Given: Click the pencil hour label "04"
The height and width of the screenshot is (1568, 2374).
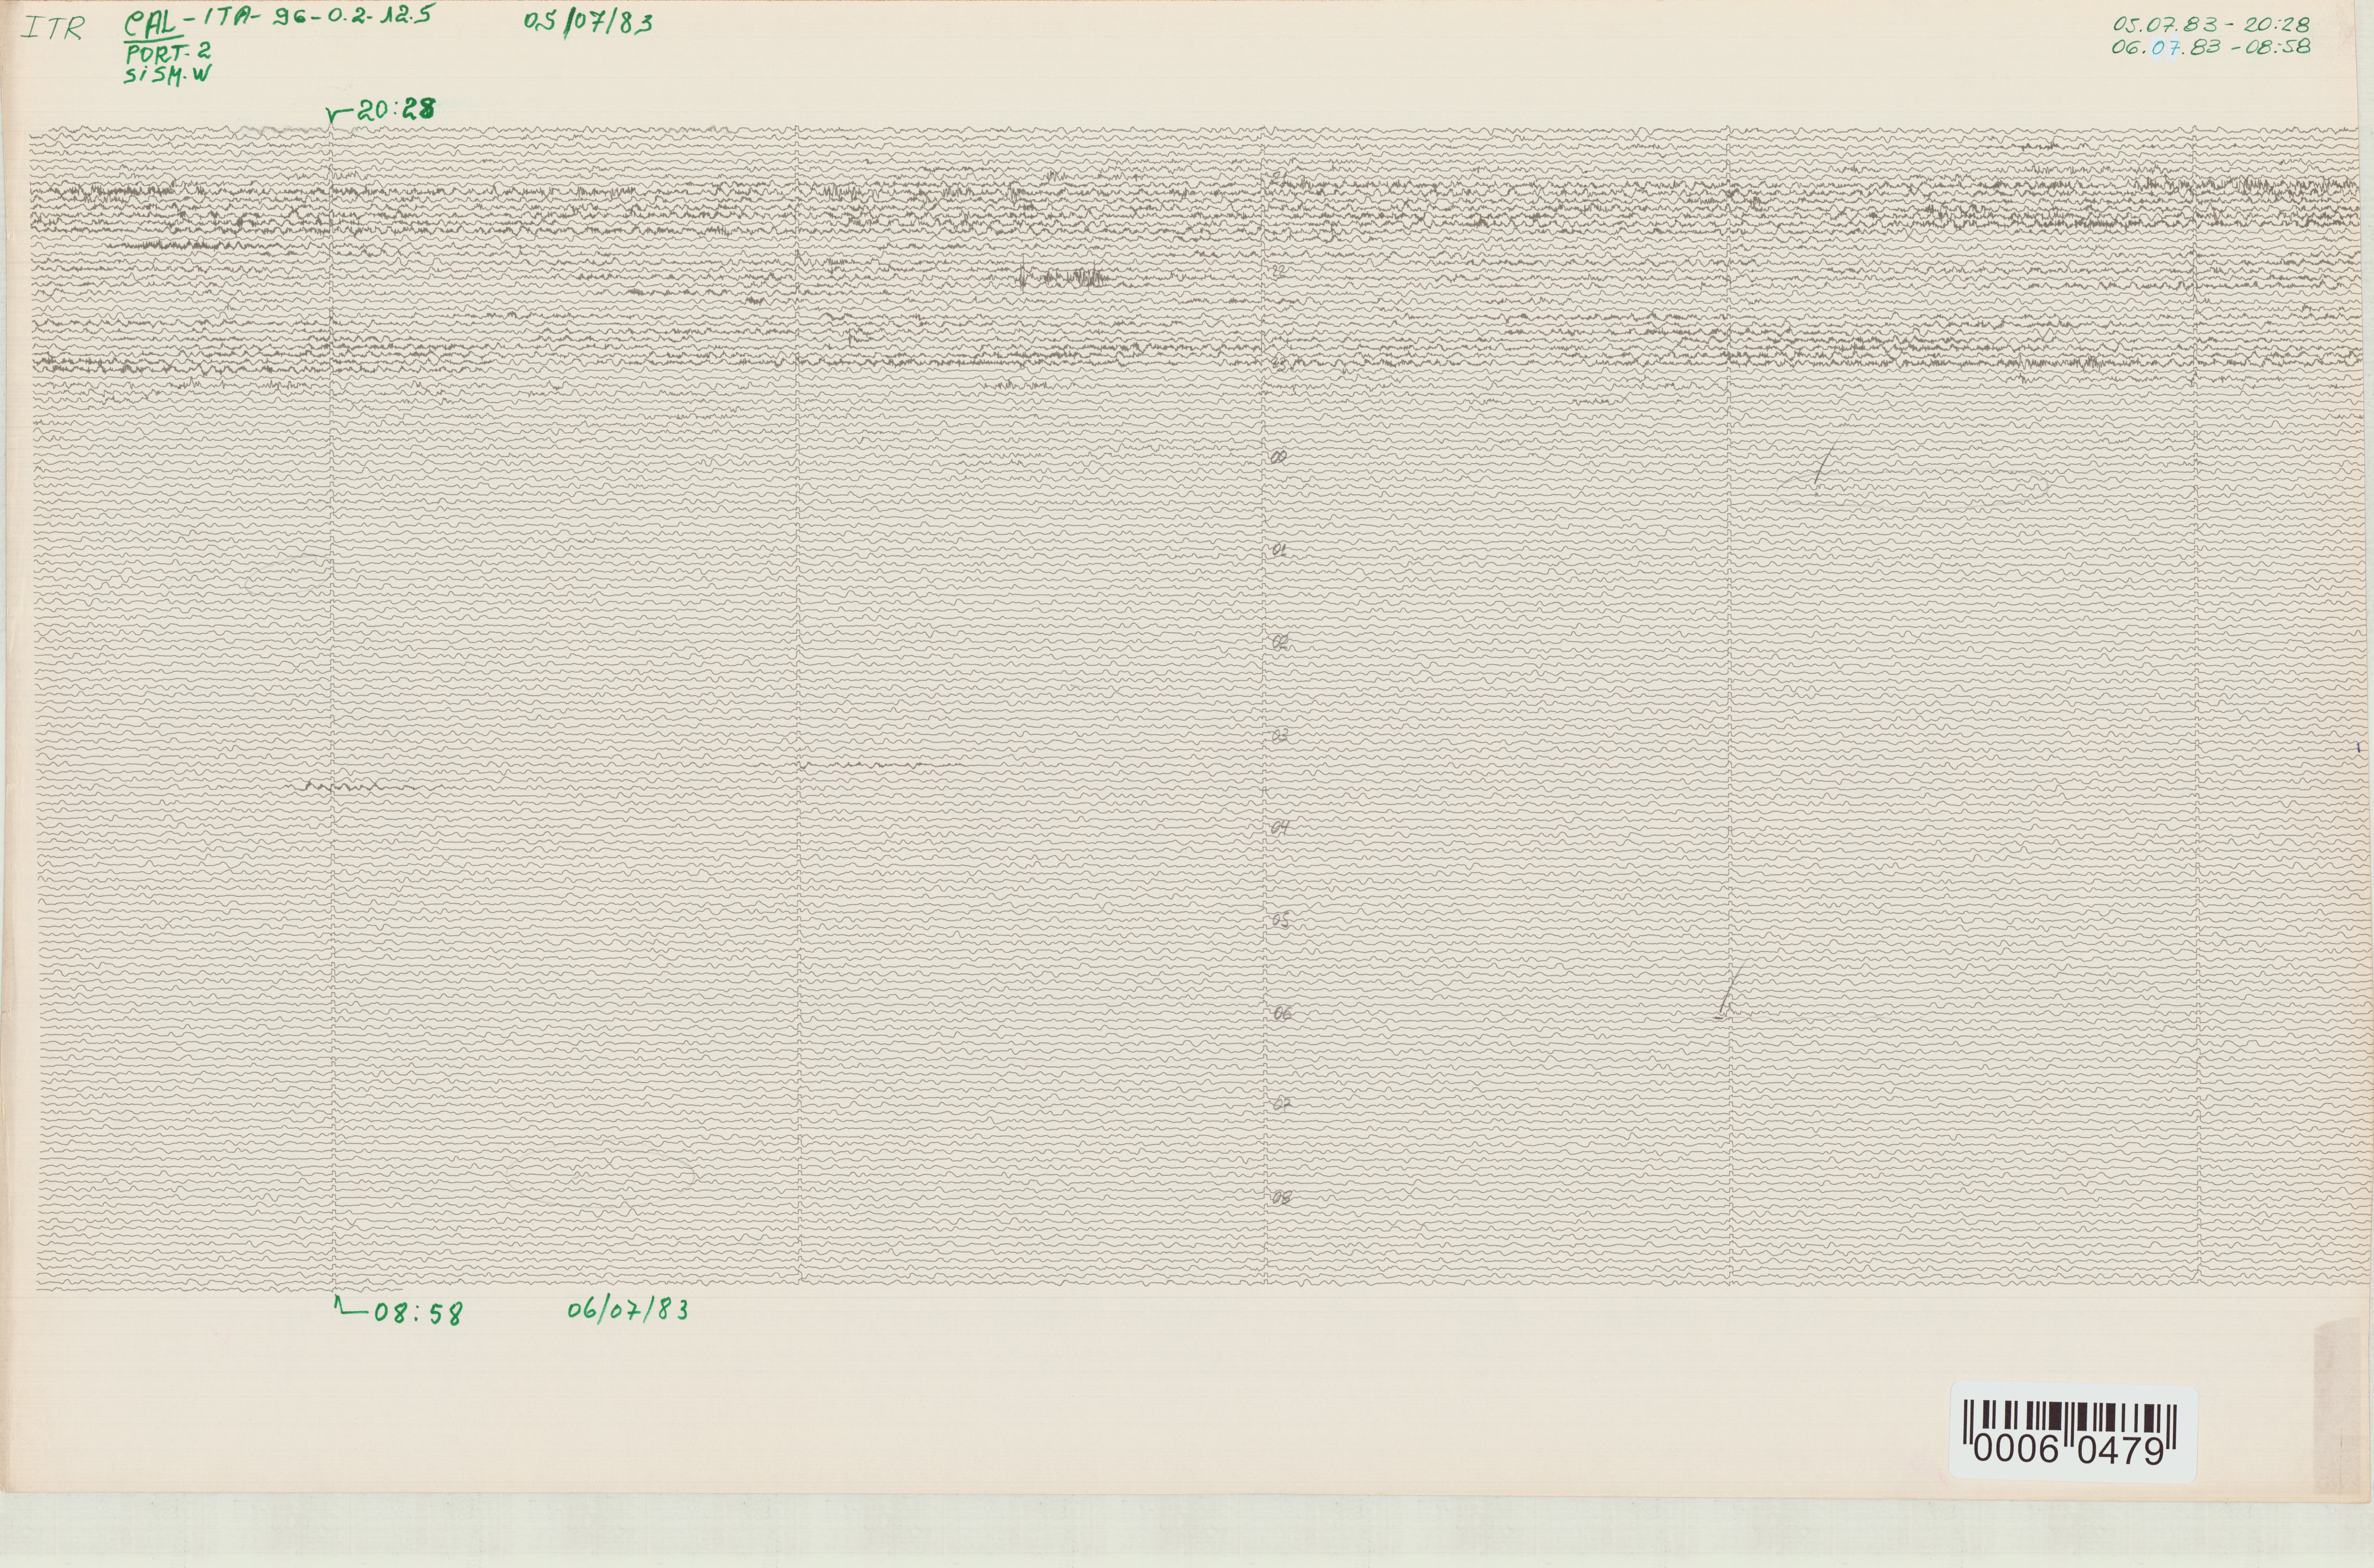Looking at the screenshot, I should coord(1280,827).
